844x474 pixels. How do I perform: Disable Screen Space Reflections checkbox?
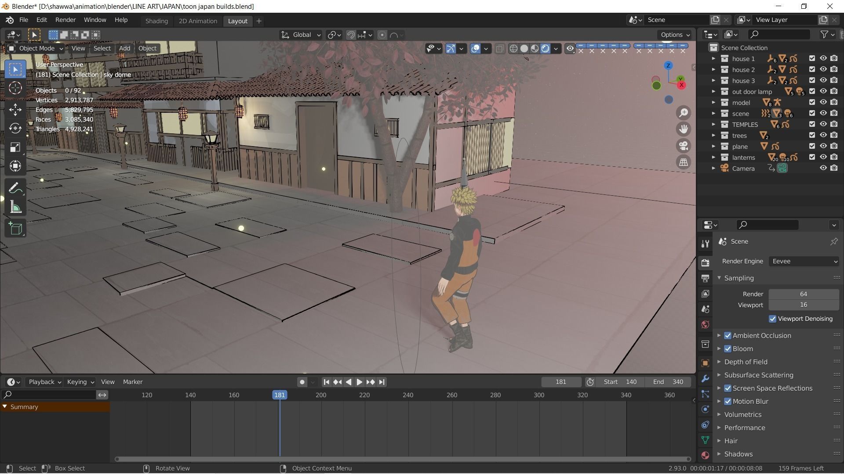click(x=728, y=388)
